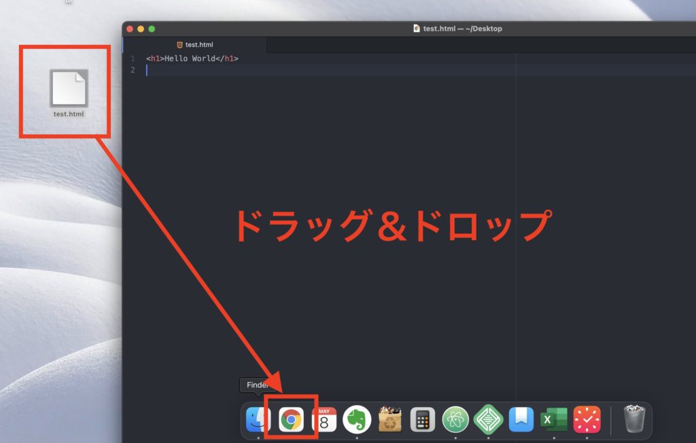Screen dimensions: 696x443
Task: Select the test.html editor tab
Action: pos(195,45)
